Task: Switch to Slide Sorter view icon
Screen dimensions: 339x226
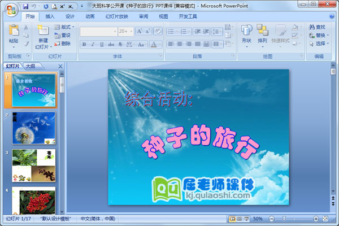Action: 240,219
